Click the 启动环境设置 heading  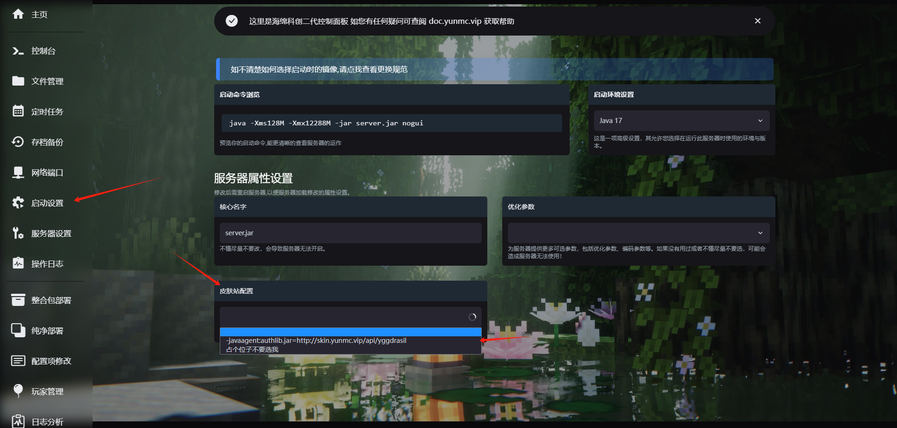coord(614,94)
